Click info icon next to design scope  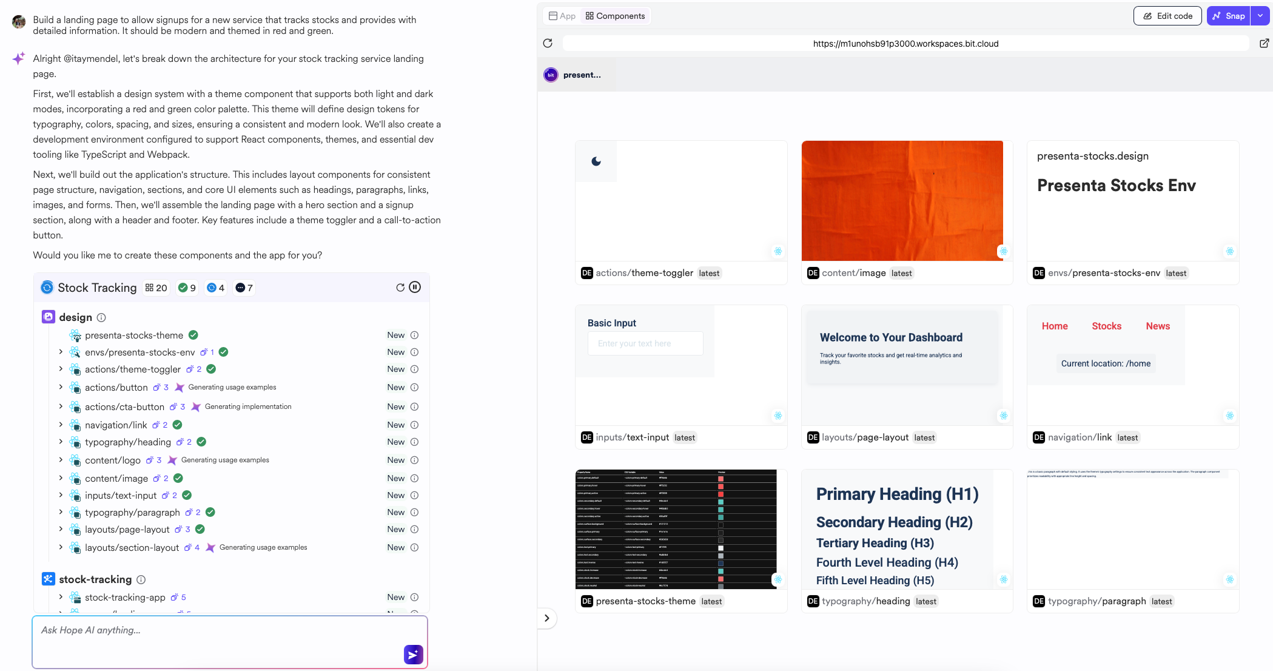tap(101, 317)
